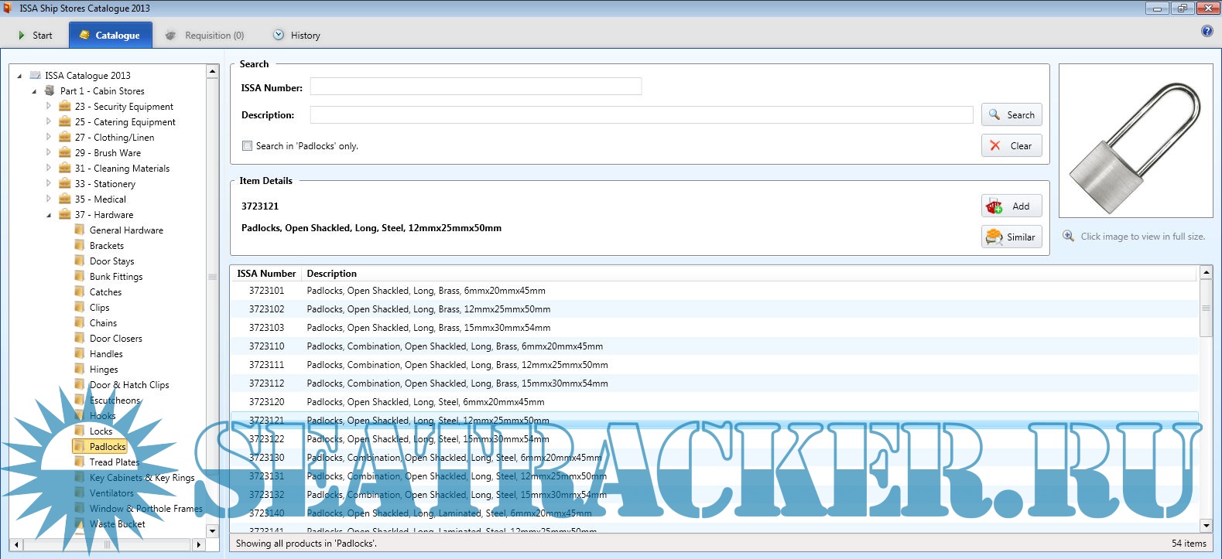Click the Brackets folder icon in tree
The image size is (1222, 559).
pos(79,245)
